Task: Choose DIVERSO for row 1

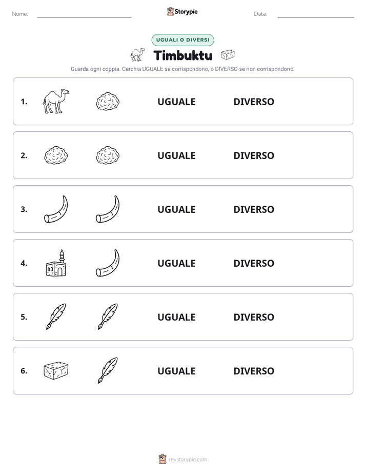Action: [254, 102]
